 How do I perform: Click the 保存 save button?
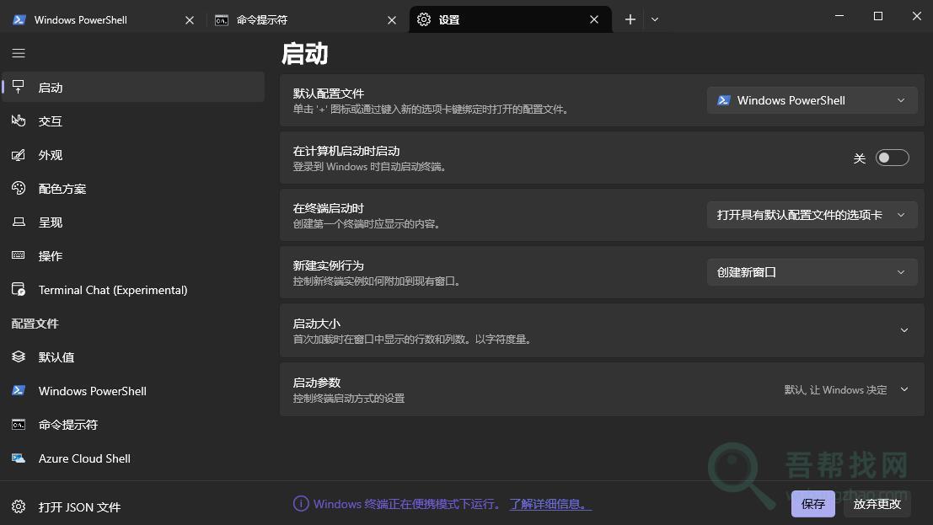click(x=812, y=504)
